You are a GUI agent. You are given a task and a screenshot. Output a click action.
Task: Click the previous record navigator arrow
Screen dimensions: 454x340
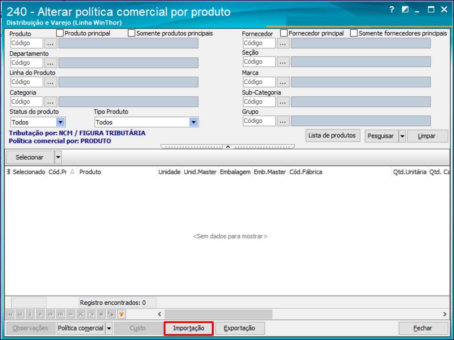tap(30, 314)
